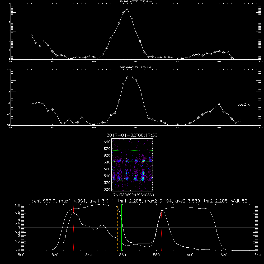
Task: Click the 'pos2 x' label
Action: [243, 105]
